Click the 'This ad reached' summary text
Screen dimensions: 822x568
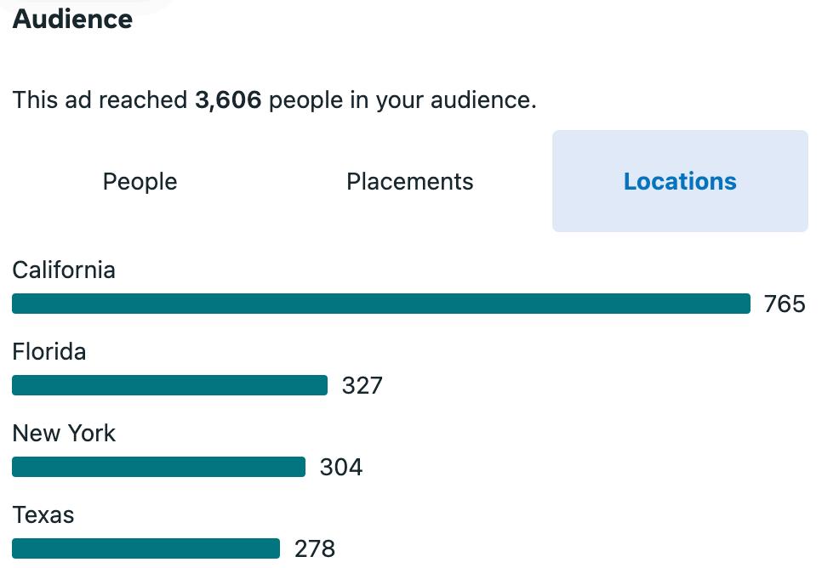click(x=100, y=100)
